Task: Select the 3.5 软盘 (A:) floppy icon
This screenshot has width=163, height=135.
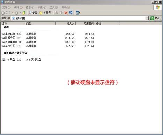Action: click(3, 60)
